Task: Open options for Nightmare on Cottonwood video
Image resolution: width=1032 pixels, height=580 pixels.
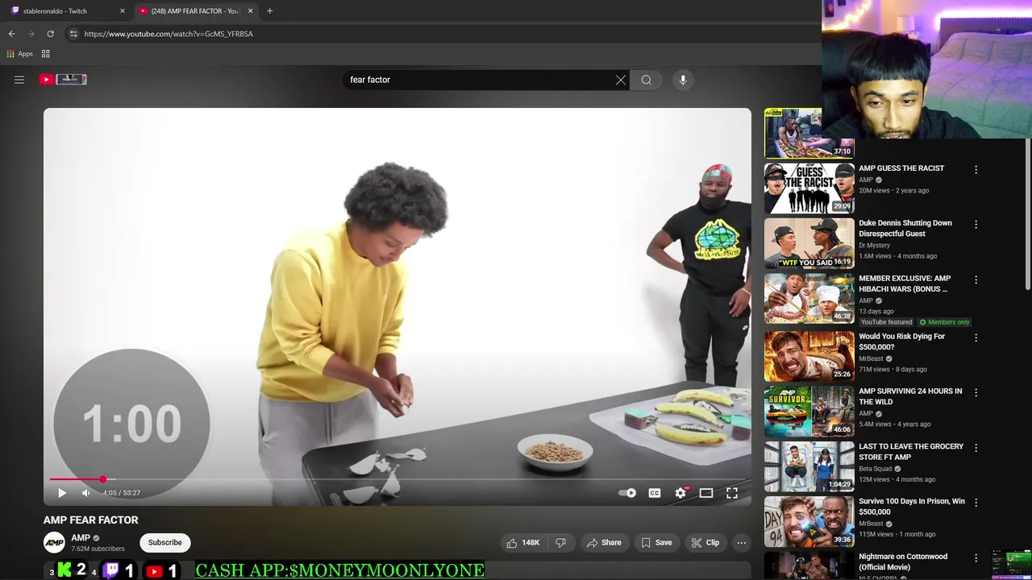Action: pyautogui.click(x=976, y=557)
